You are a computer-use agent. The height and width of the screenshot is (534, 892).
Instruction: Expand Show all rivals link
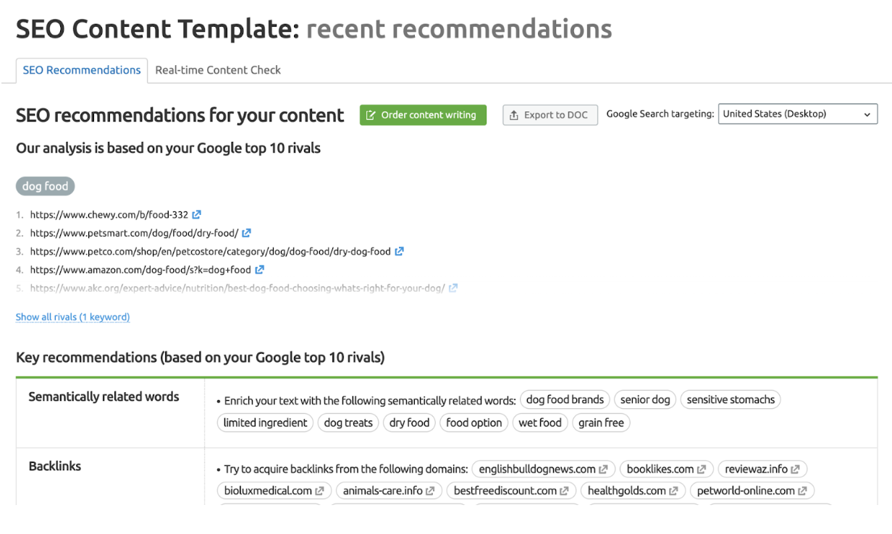(x=72, y=317)
